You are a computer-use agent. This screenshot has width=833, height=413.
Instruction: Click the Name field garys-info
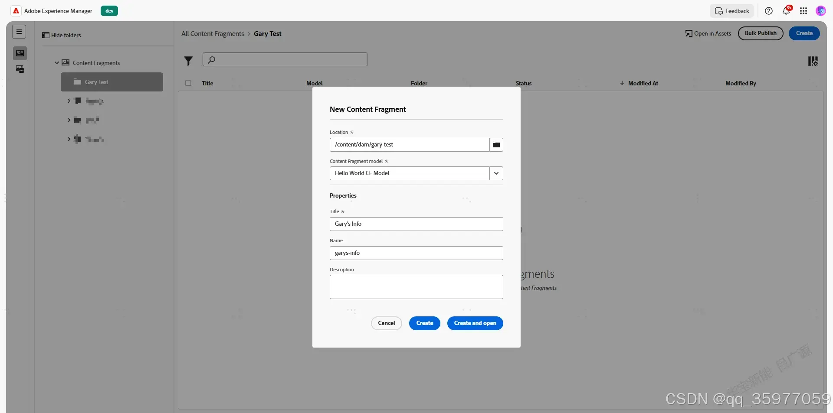(x=416, y=253)
